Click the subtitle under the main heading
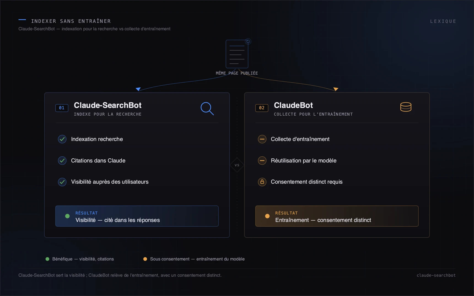Screen dimensions: 474x296 coord(95,29)
